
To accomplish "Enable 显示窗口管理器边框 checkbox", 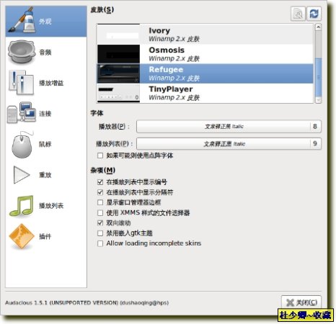I will click(x=100, y=202).
